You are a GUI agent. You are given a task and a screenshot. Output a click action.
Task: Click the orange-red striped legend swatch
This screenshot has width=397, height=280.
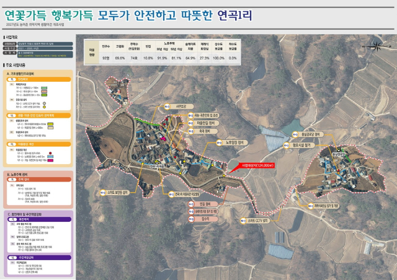[44, 91]
